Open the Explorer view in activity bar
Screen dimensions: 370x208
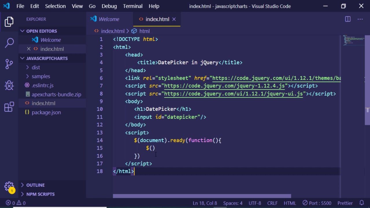[9, 22]
